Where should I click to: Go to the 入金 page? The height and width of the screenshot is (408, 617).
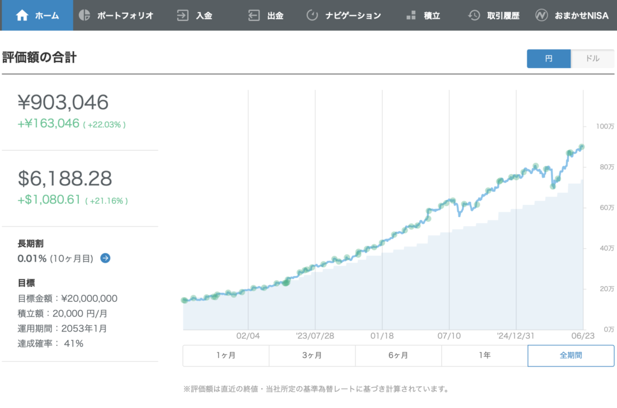(x=195, y=15)
